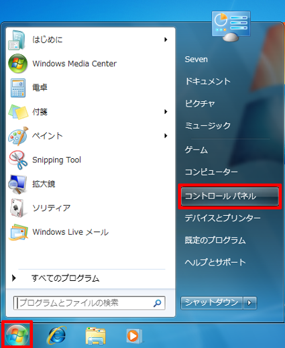This screenshot has height=348, width=285.
Task: Open 既定のプログラム
Action: click(x=215, y=240)
